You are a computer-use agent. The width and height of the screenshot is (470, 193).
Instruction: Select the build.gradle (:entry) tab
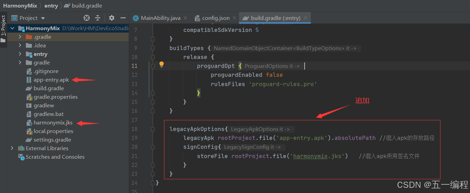pos(275,18)
